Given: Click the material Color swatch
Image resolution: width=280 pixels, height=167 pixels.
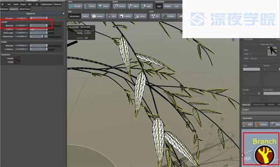Looking at the screenshot, I should 252,69.
